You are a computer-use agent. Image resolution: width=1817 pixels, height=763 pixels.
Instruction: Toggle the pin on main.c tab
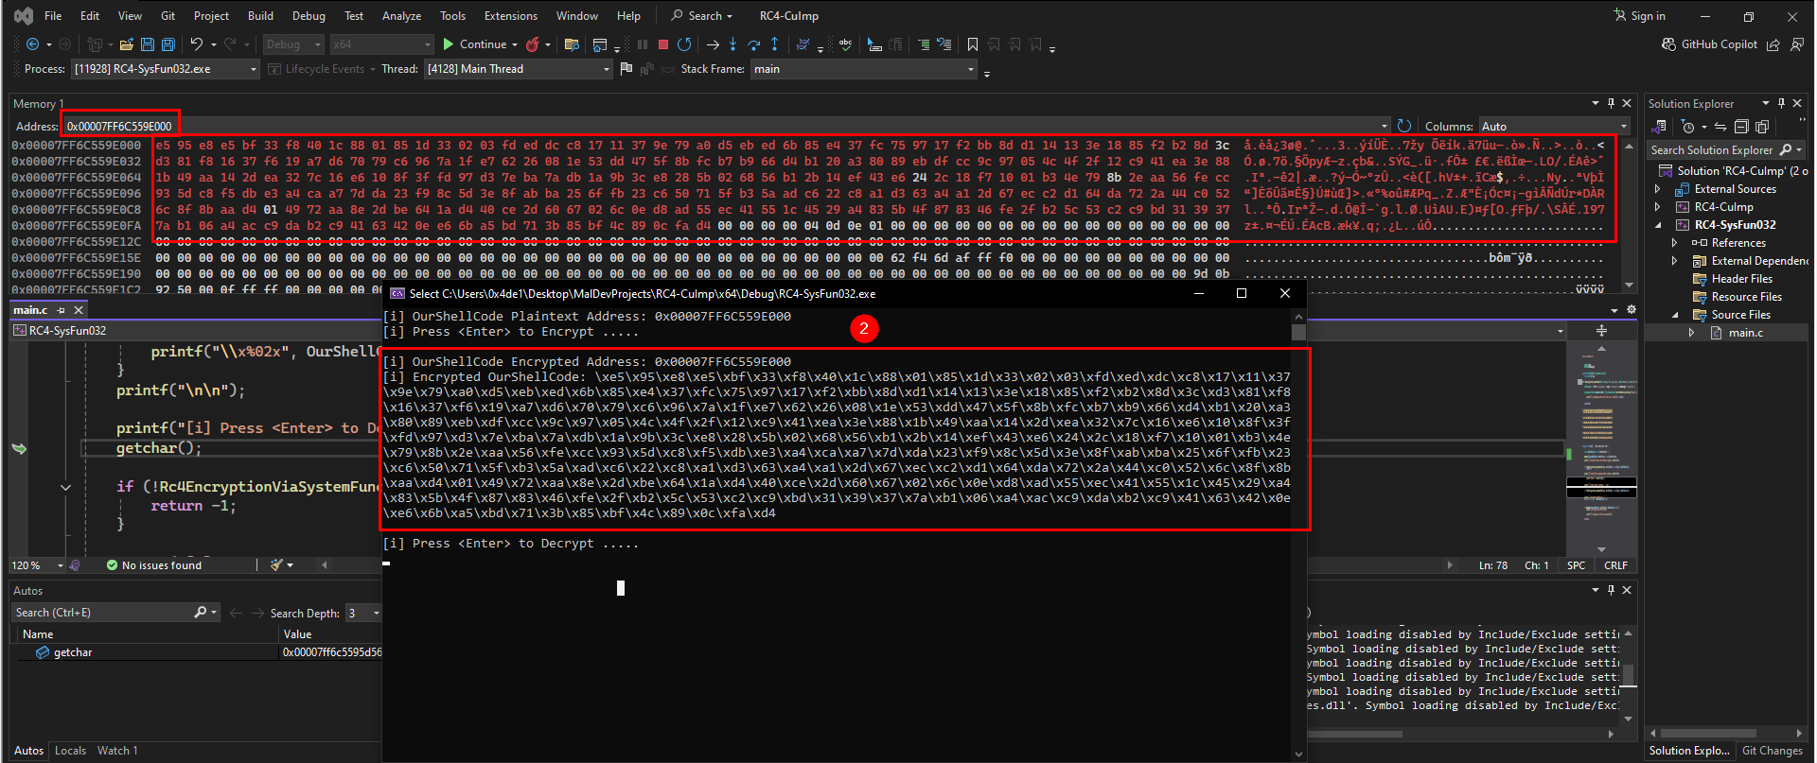(x=62, y=310)
